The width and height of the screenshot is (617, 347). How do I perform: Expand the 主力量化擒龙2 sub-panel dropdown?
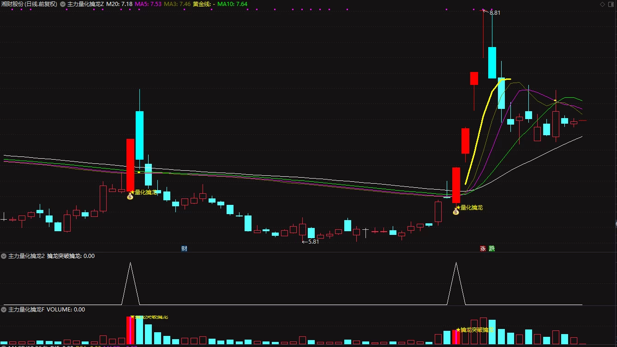4,256
